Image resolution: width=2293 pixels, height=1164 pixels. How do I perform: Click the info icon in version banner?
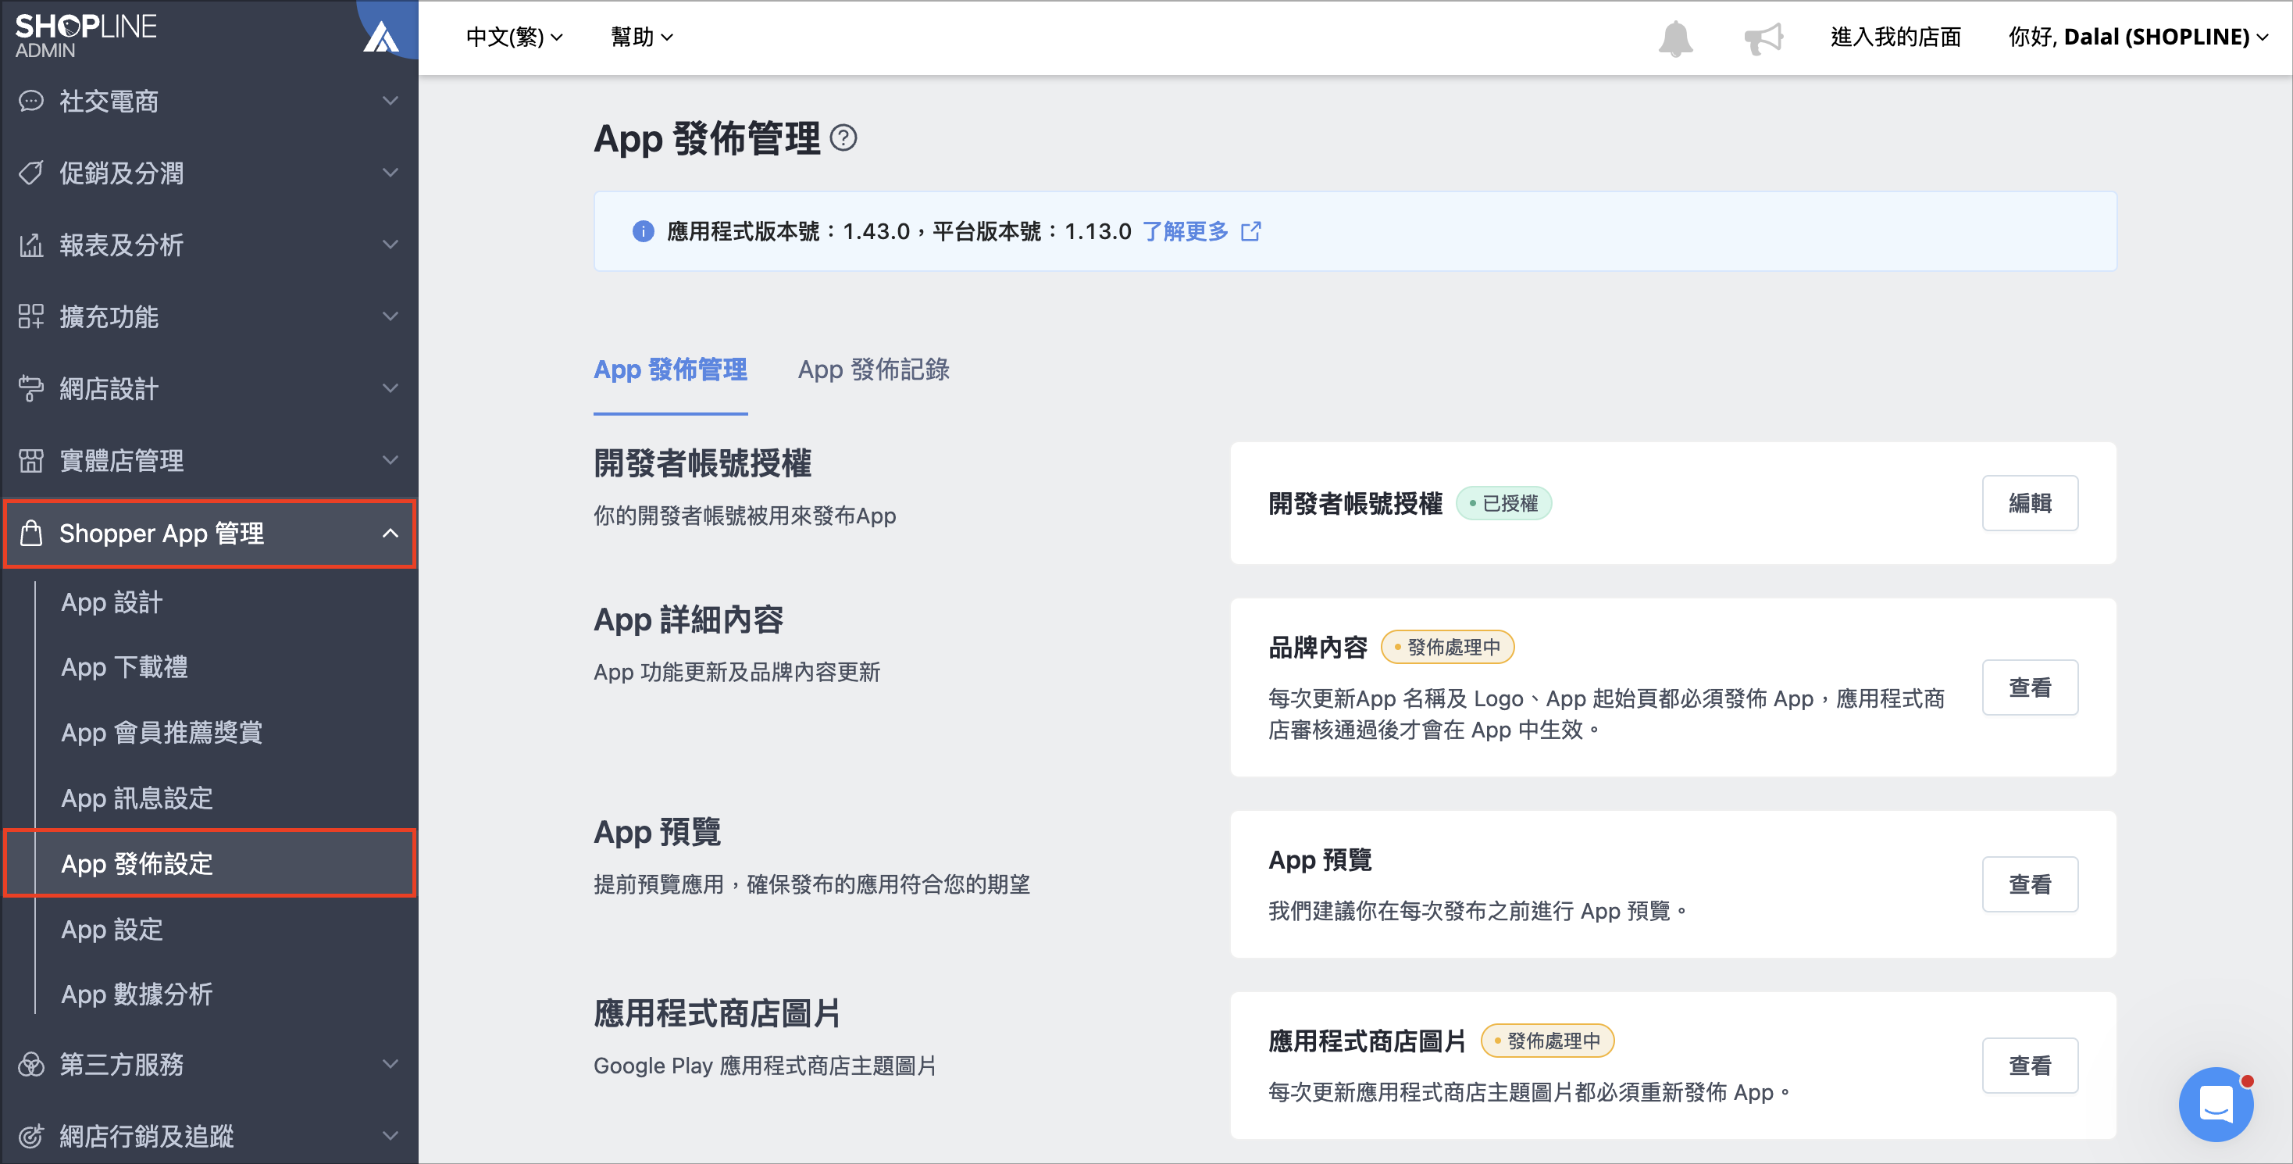643,231
